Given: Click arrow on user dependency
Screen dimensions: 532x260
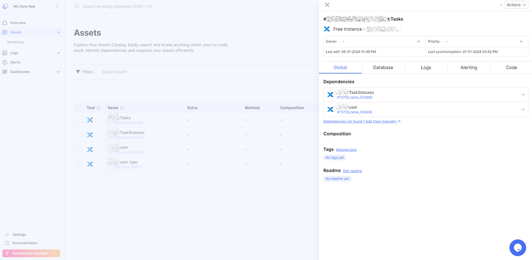Looking at the screenshot, I should point(523,109).
